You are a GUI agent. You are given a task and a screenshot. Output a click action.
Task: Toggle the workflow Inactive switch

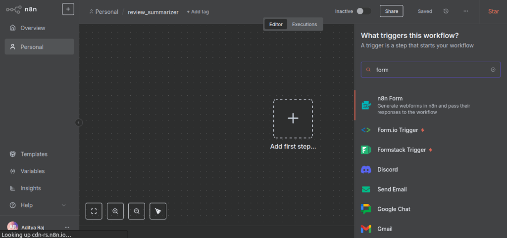(363, 11)
